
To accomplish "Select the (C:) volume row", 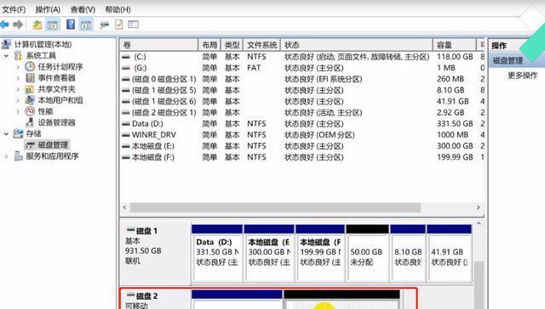I will (x=301, y=57).
